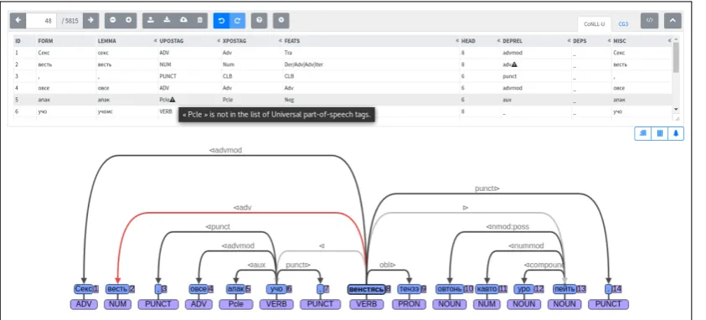This screenshot has width=706, height=320.
Task: Switch to the CG3 tab
Action: pyautogui.click(x=623, y=23)
